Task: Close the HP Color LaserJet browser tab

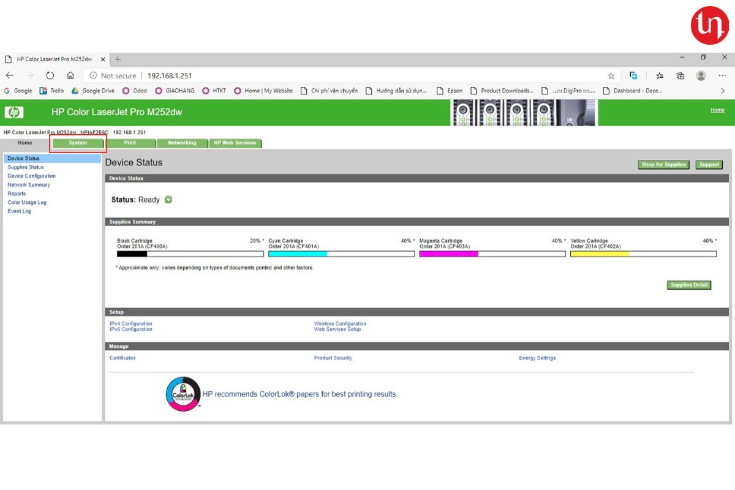Action: [x=103, y=59]
